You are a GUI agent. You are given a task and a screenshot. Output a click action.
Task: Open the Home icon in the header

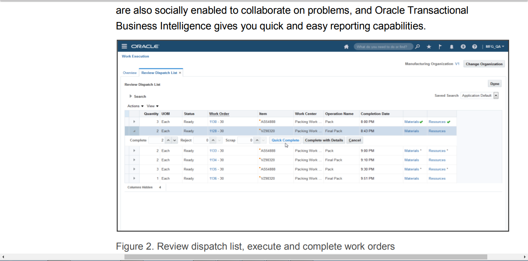pyautogui.click(x=346, y=46)
